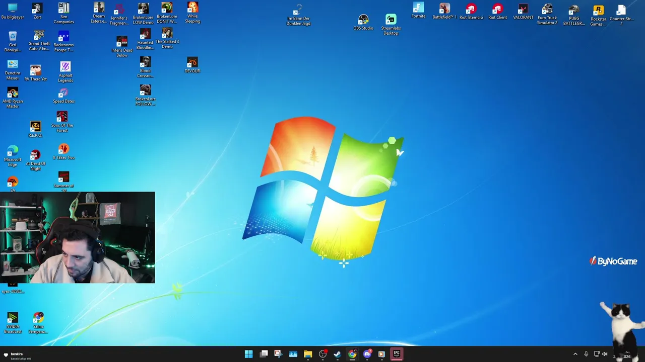This screenshot has height=362, width=645.
Task: Select the BrokenLore FOLLOW shortcut
Action: [x=145, y=95]
